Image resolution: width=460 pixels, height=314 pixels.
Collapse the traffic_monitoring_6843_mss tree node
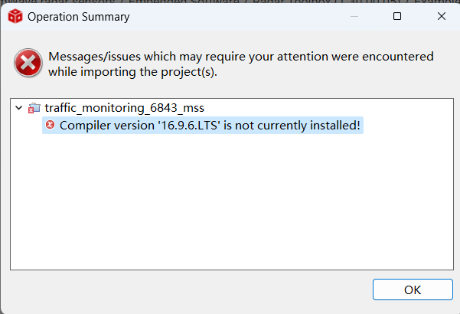(19, 108)
